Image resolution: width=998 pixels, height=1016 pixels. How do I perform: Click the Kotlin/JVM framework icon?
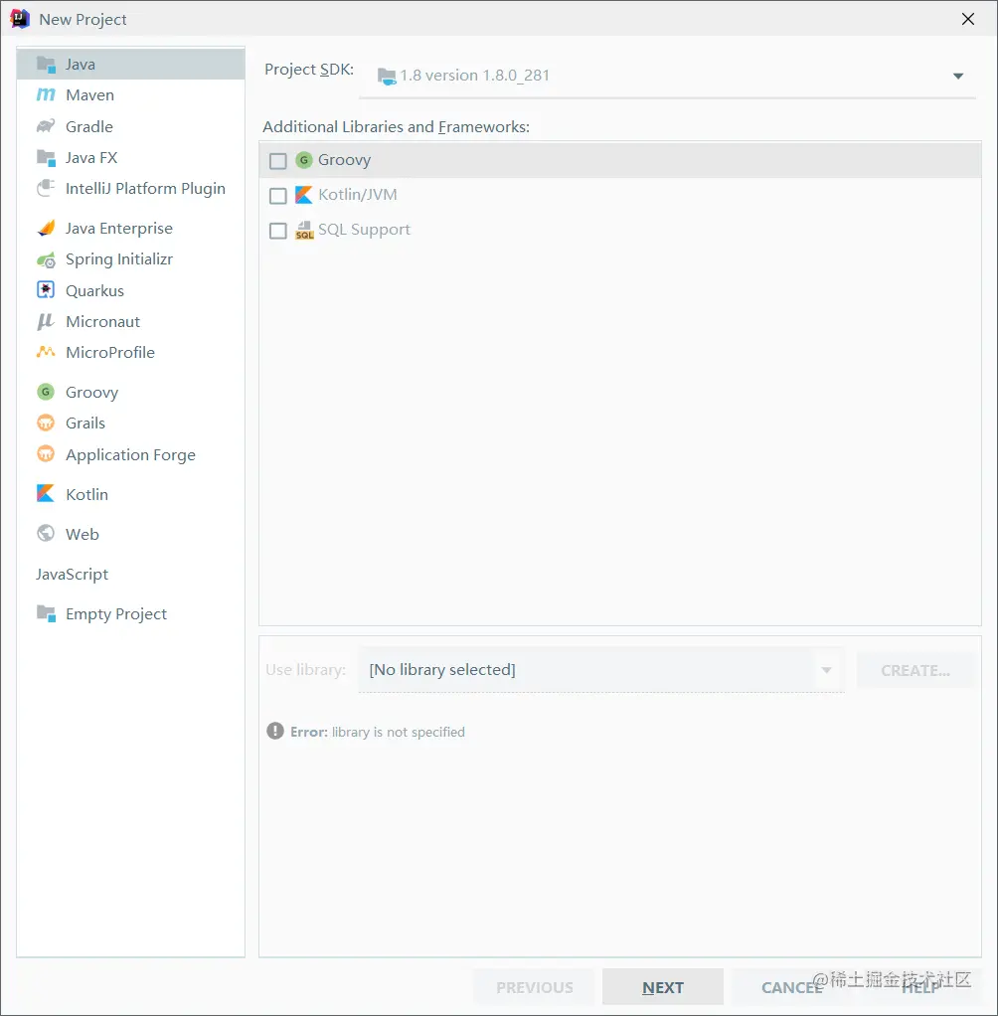point(304,195)
